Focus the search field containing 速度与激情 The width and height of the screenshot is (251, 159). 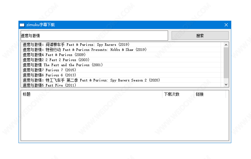pyautogui.click(x=94, y=36)
